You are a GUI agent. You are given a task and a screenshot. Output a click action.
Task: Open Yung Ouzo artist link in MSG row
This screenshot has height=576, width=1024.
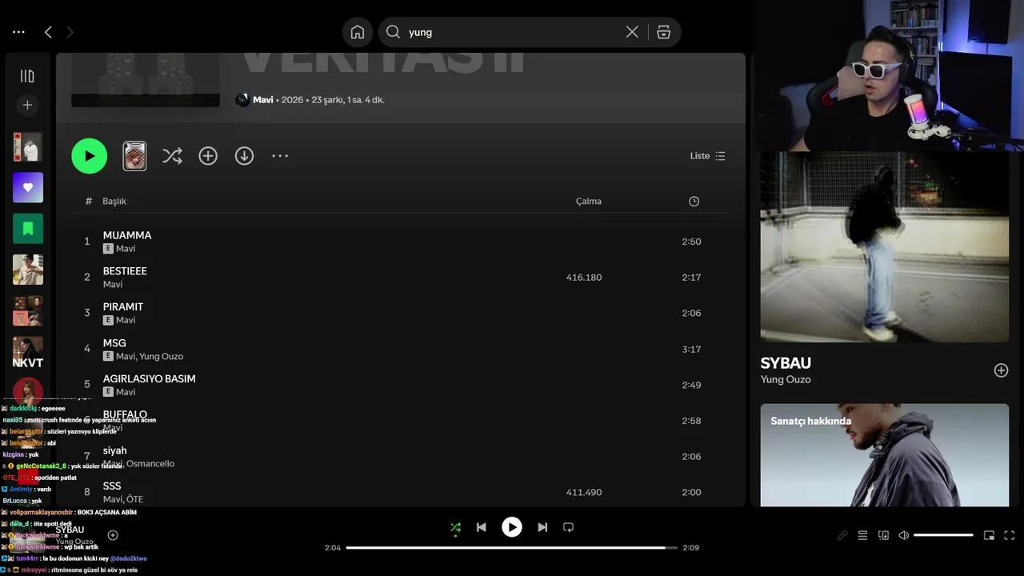[x=161, y=356]
